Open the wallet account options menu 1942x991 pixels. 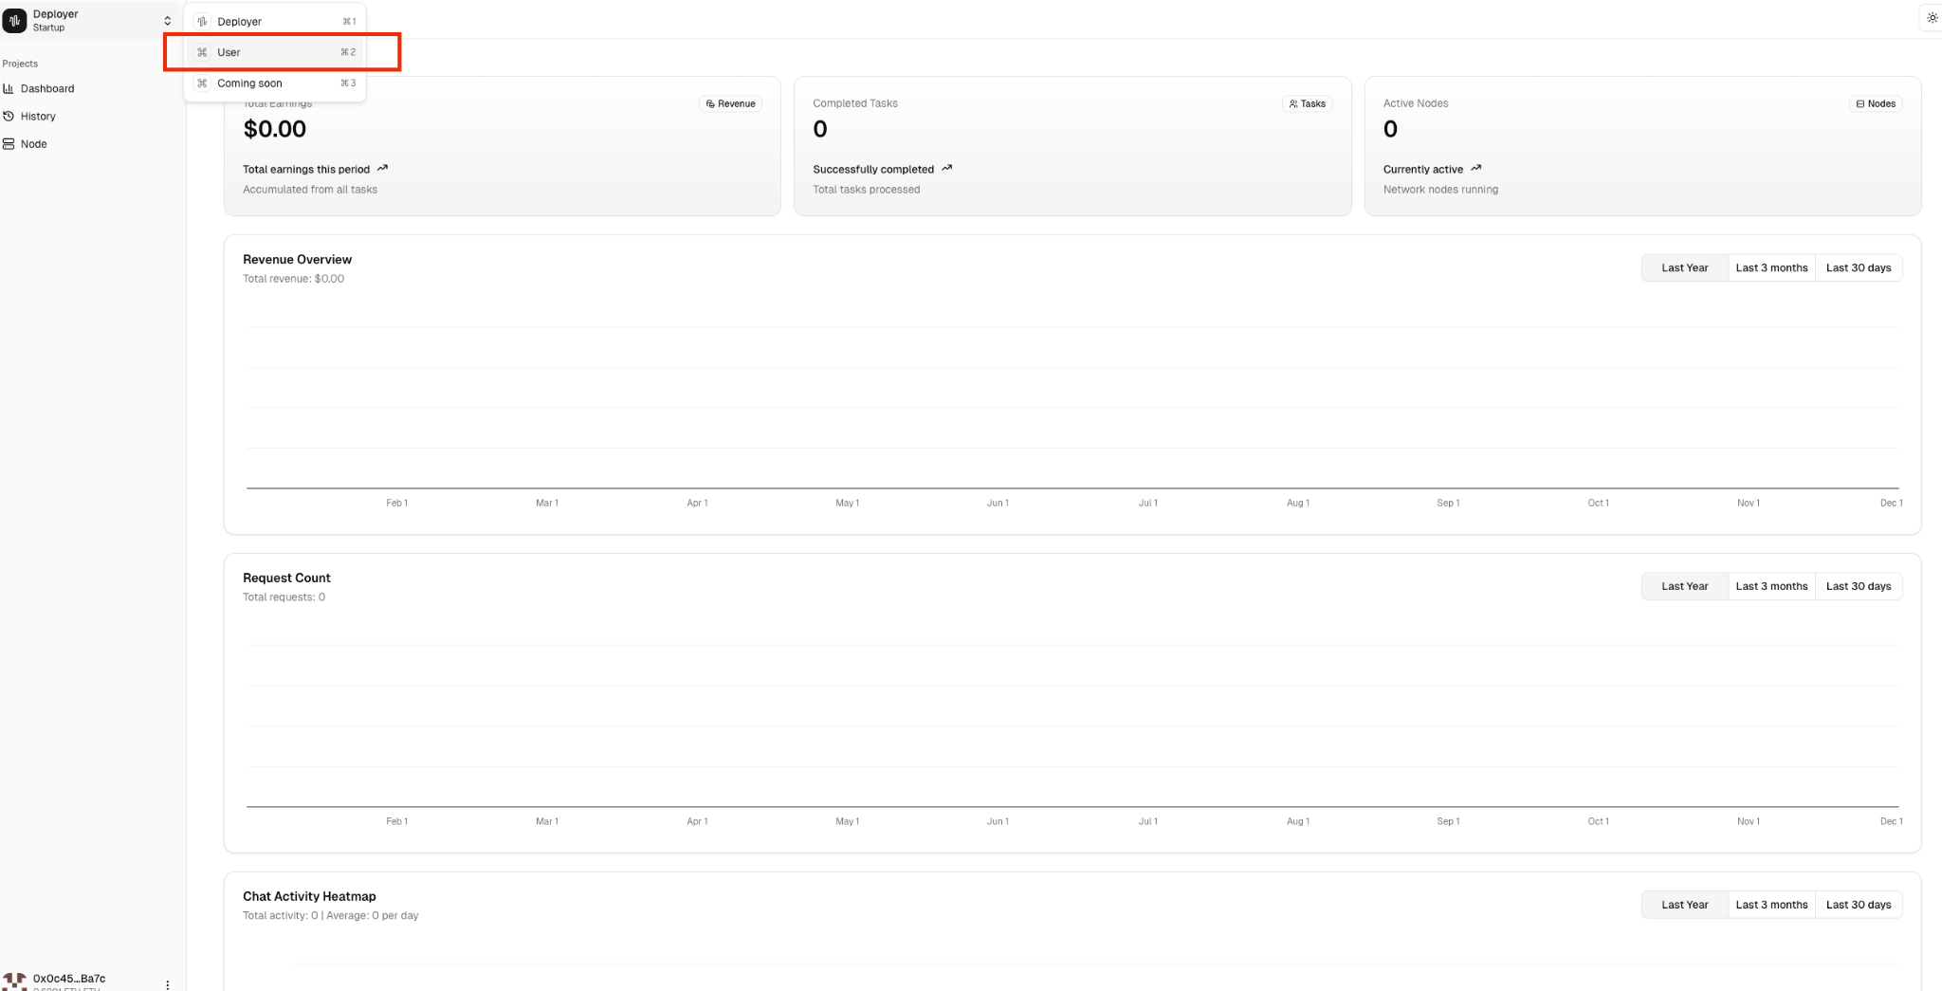click(x=168, y=984)
